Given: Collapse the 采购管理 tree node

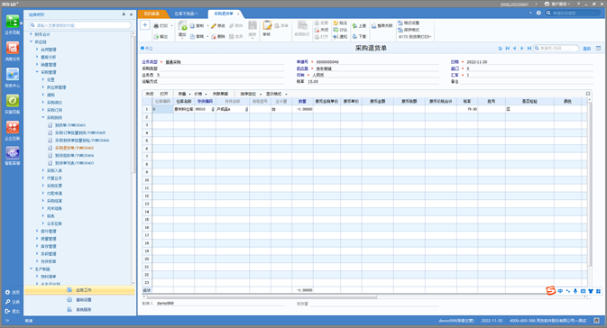Looking at the screenshot, I should (x=37, y=72).
